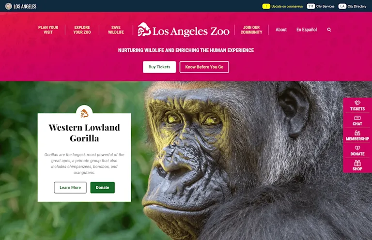This screenshot has width=372, height=240.
Task: Click the yellow coronavirus alert badge
Action: point(266,6)
